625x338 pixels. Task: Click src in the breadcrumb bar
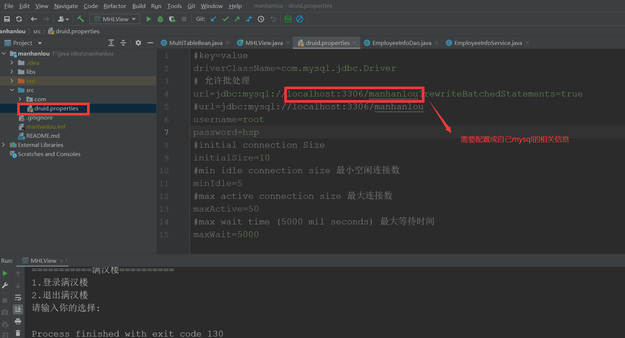point(37,31)
